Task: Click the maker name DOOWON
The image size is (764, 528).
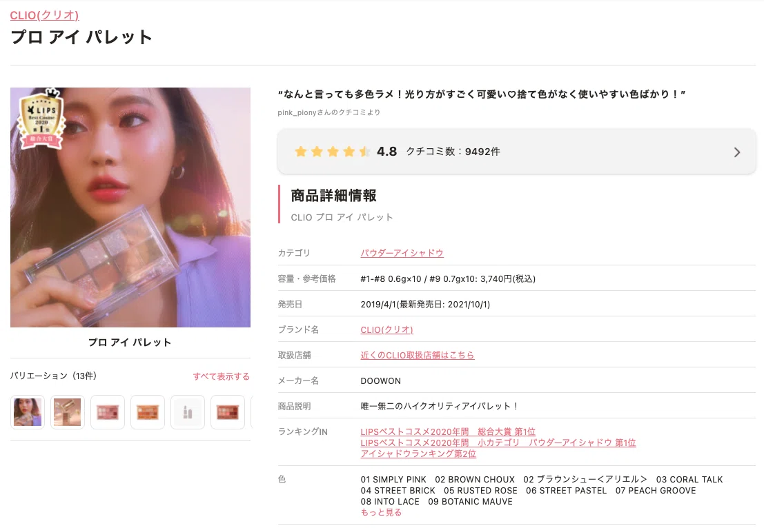Action: point(380,380)
